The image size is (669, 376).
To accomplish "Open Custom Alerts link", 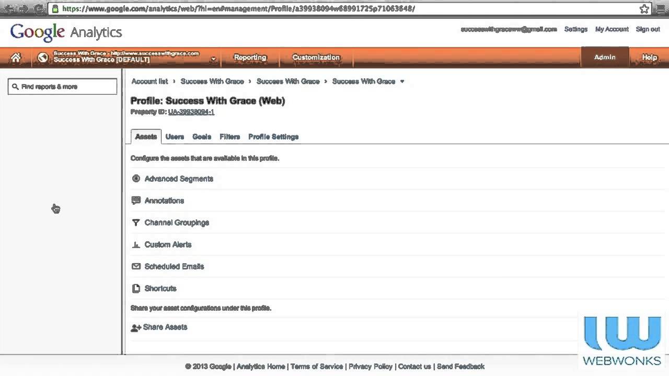I will tap(168, 244).
